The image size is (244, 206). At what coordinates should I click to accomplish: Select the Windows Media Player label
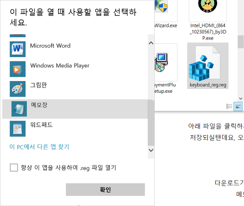point(60,65)
